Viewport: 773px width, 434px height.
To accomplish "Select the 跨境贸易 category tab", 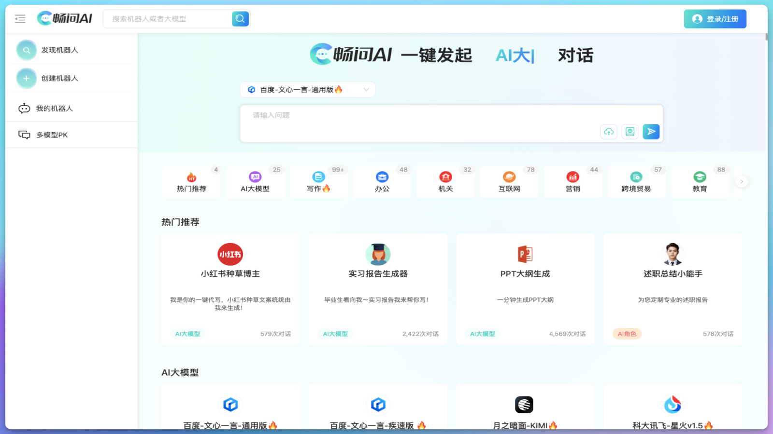I will [x=636, y=182].
